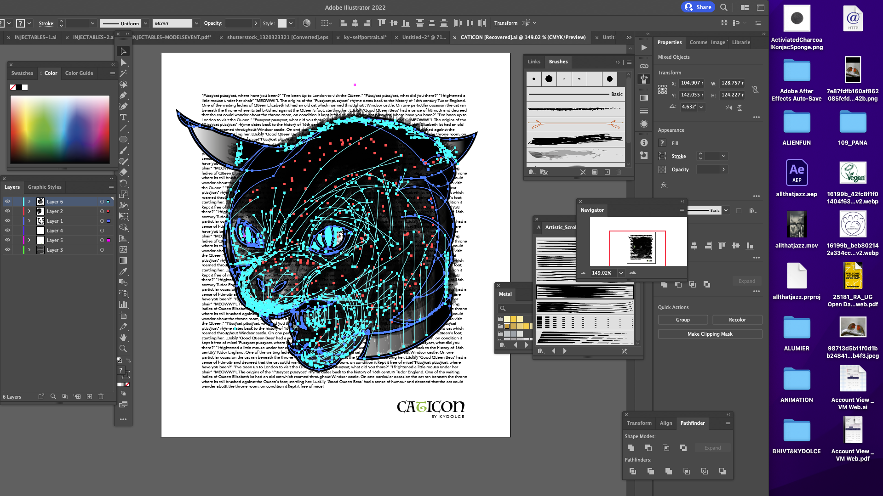
Task: Toggle visibility of Layer 3
Action: [x=7, y=250]
